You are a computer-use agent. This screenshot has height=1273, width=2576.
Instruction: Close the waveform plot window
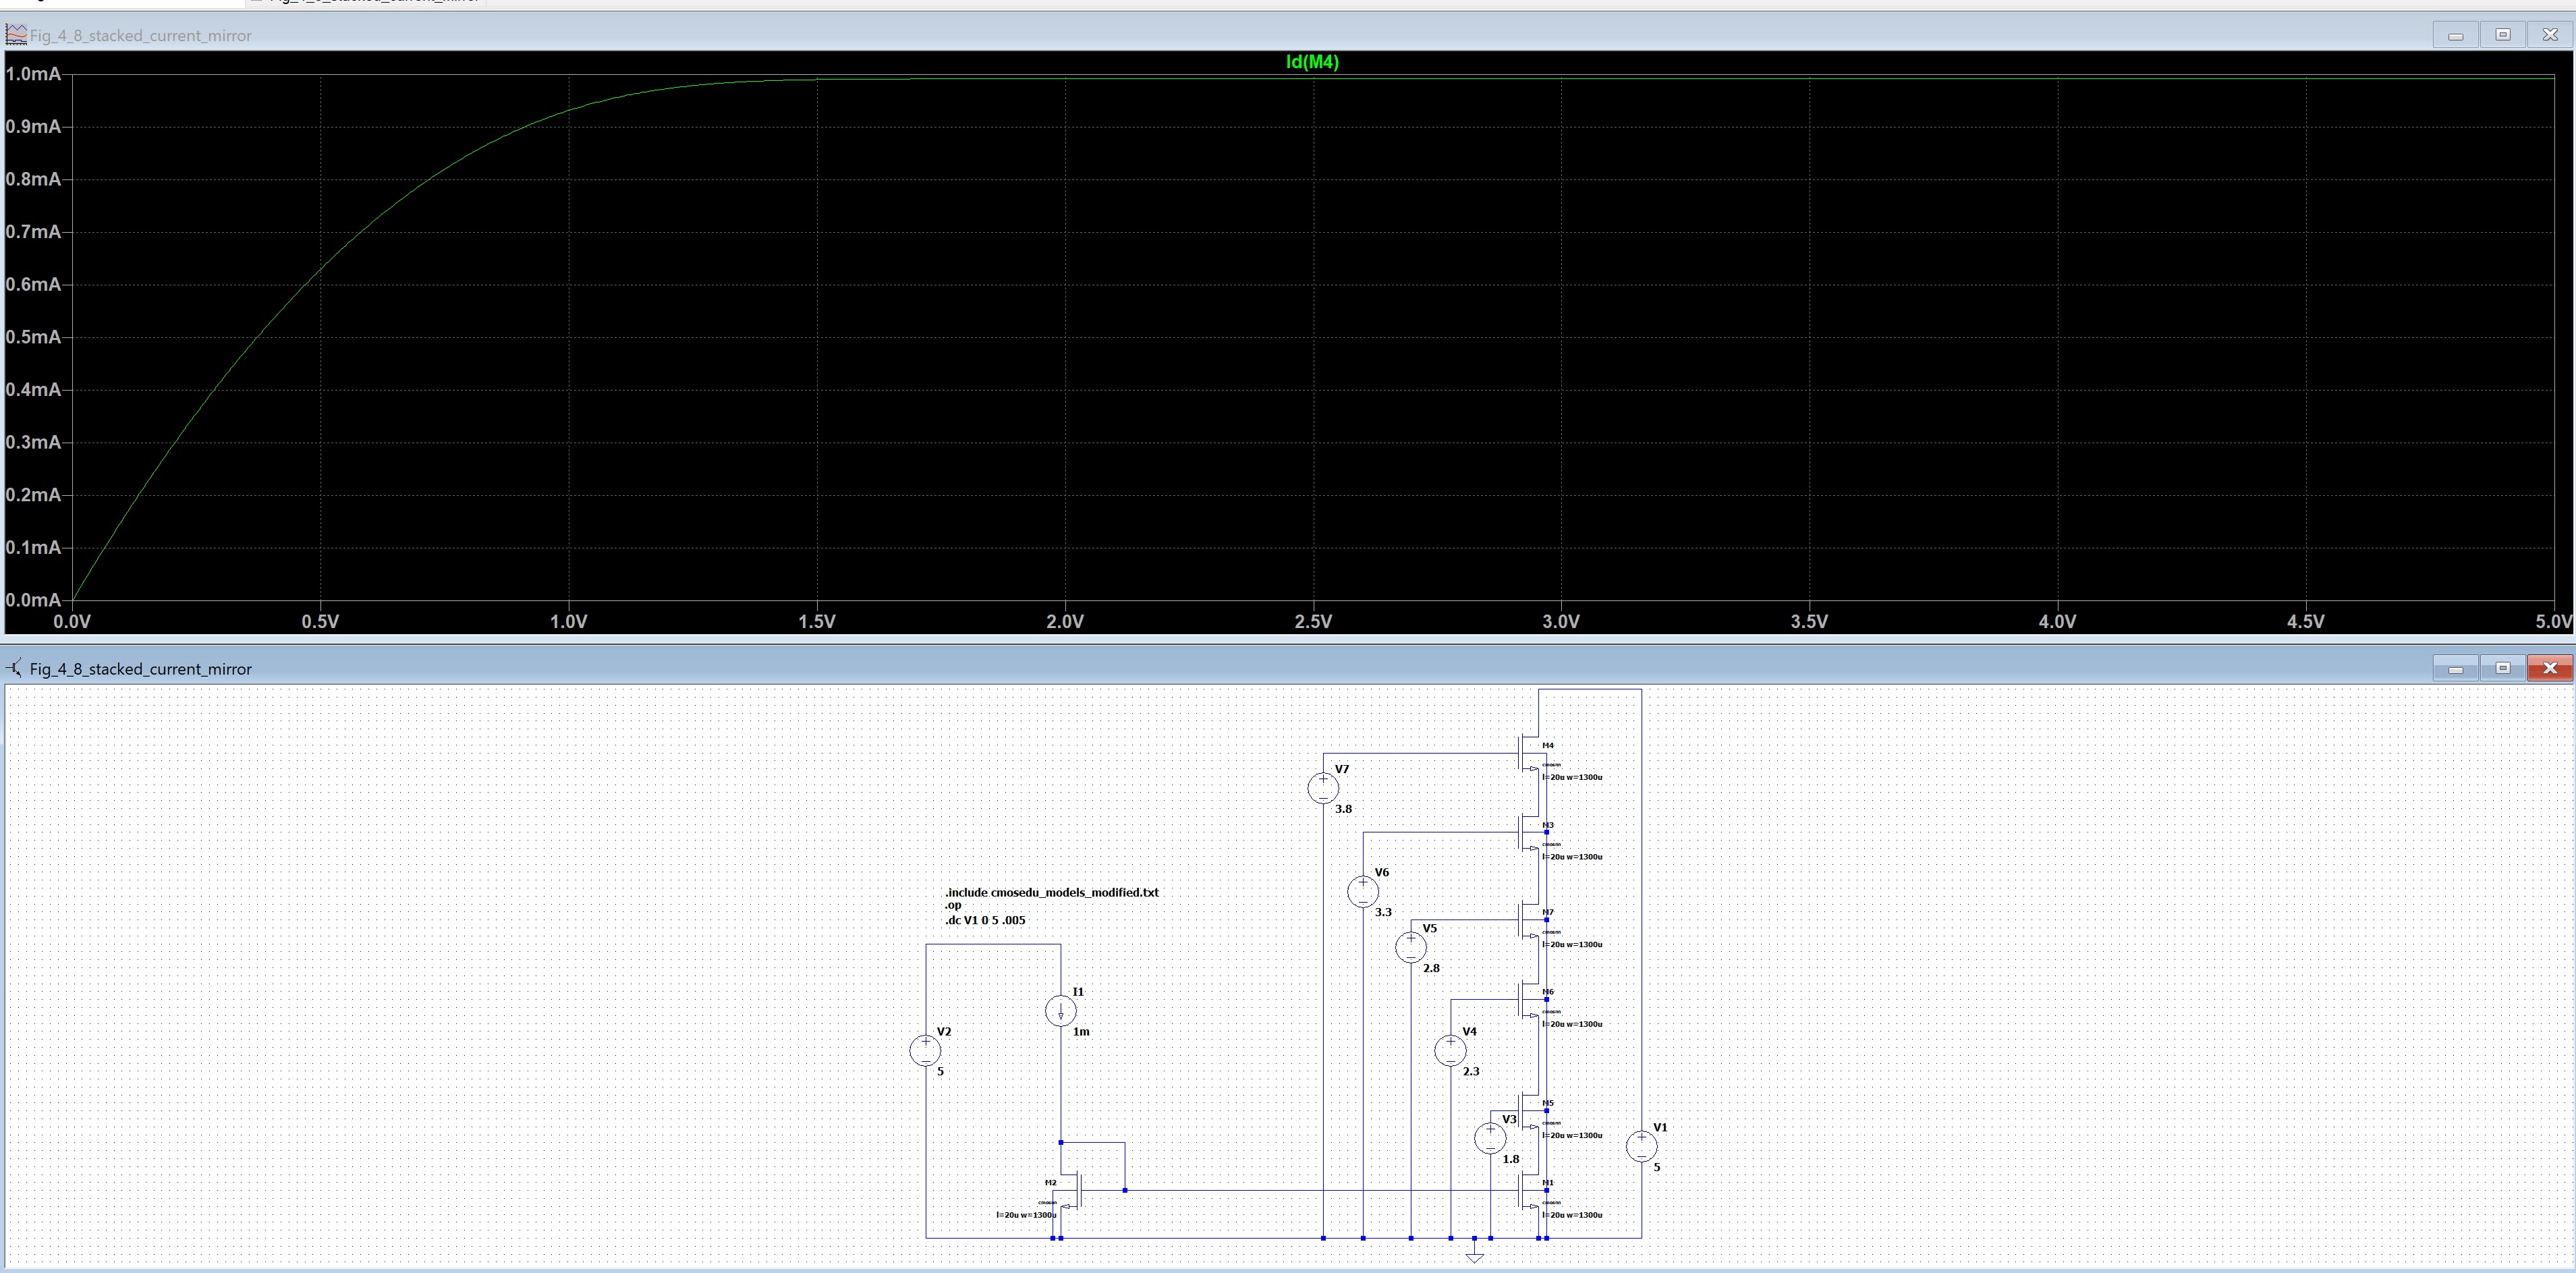2550,35
